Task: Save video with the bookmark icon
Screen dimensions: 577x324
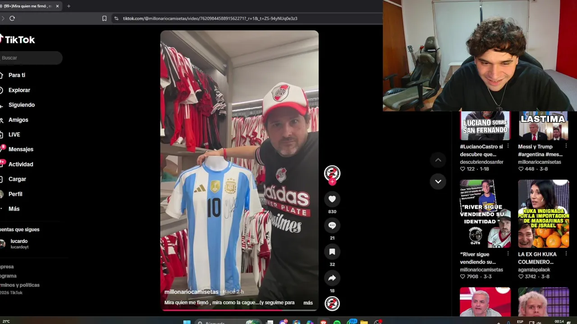Action: (332, 252)
